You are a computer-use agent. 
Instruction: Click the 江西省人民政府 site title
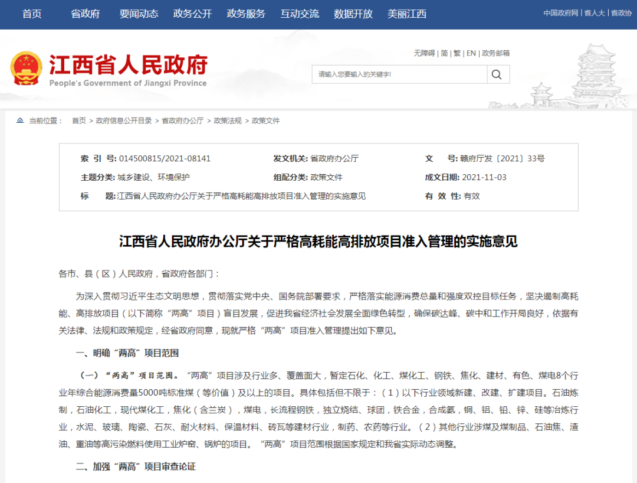pos(129,64)
